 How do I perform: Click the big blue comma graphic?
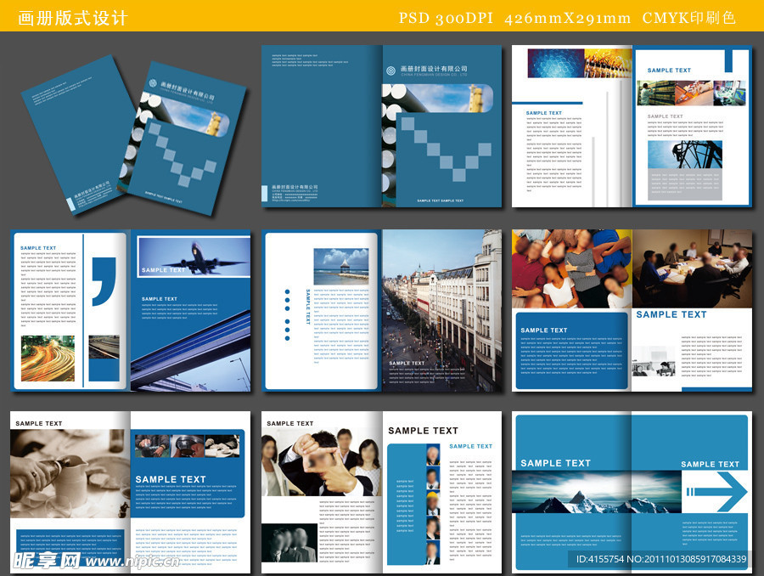click(104, 281)
